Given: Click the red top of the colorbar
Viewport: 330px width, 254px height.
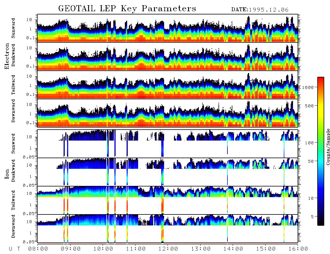Looking at the screenshot, I should [321, 80].
